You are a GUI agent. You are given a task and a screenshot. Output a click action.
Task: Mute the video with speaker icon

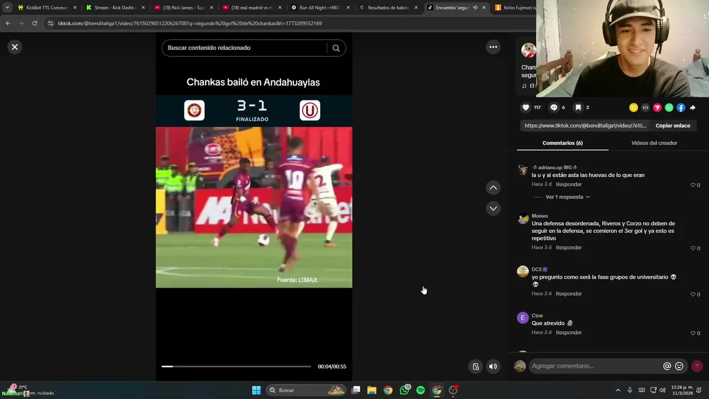493,366
